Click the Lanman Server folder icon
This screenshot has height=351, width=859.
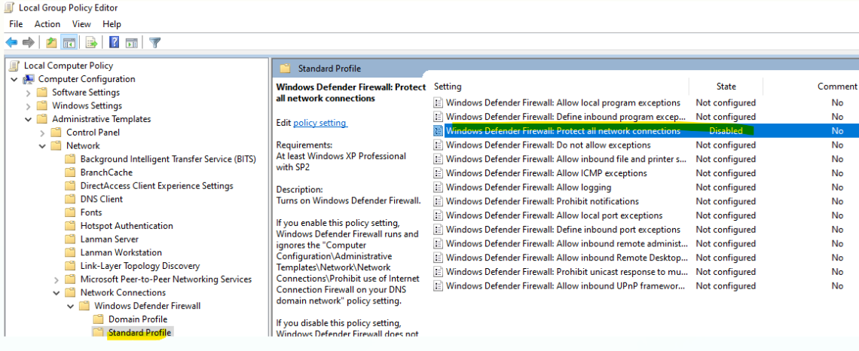(x=70, y=240)
